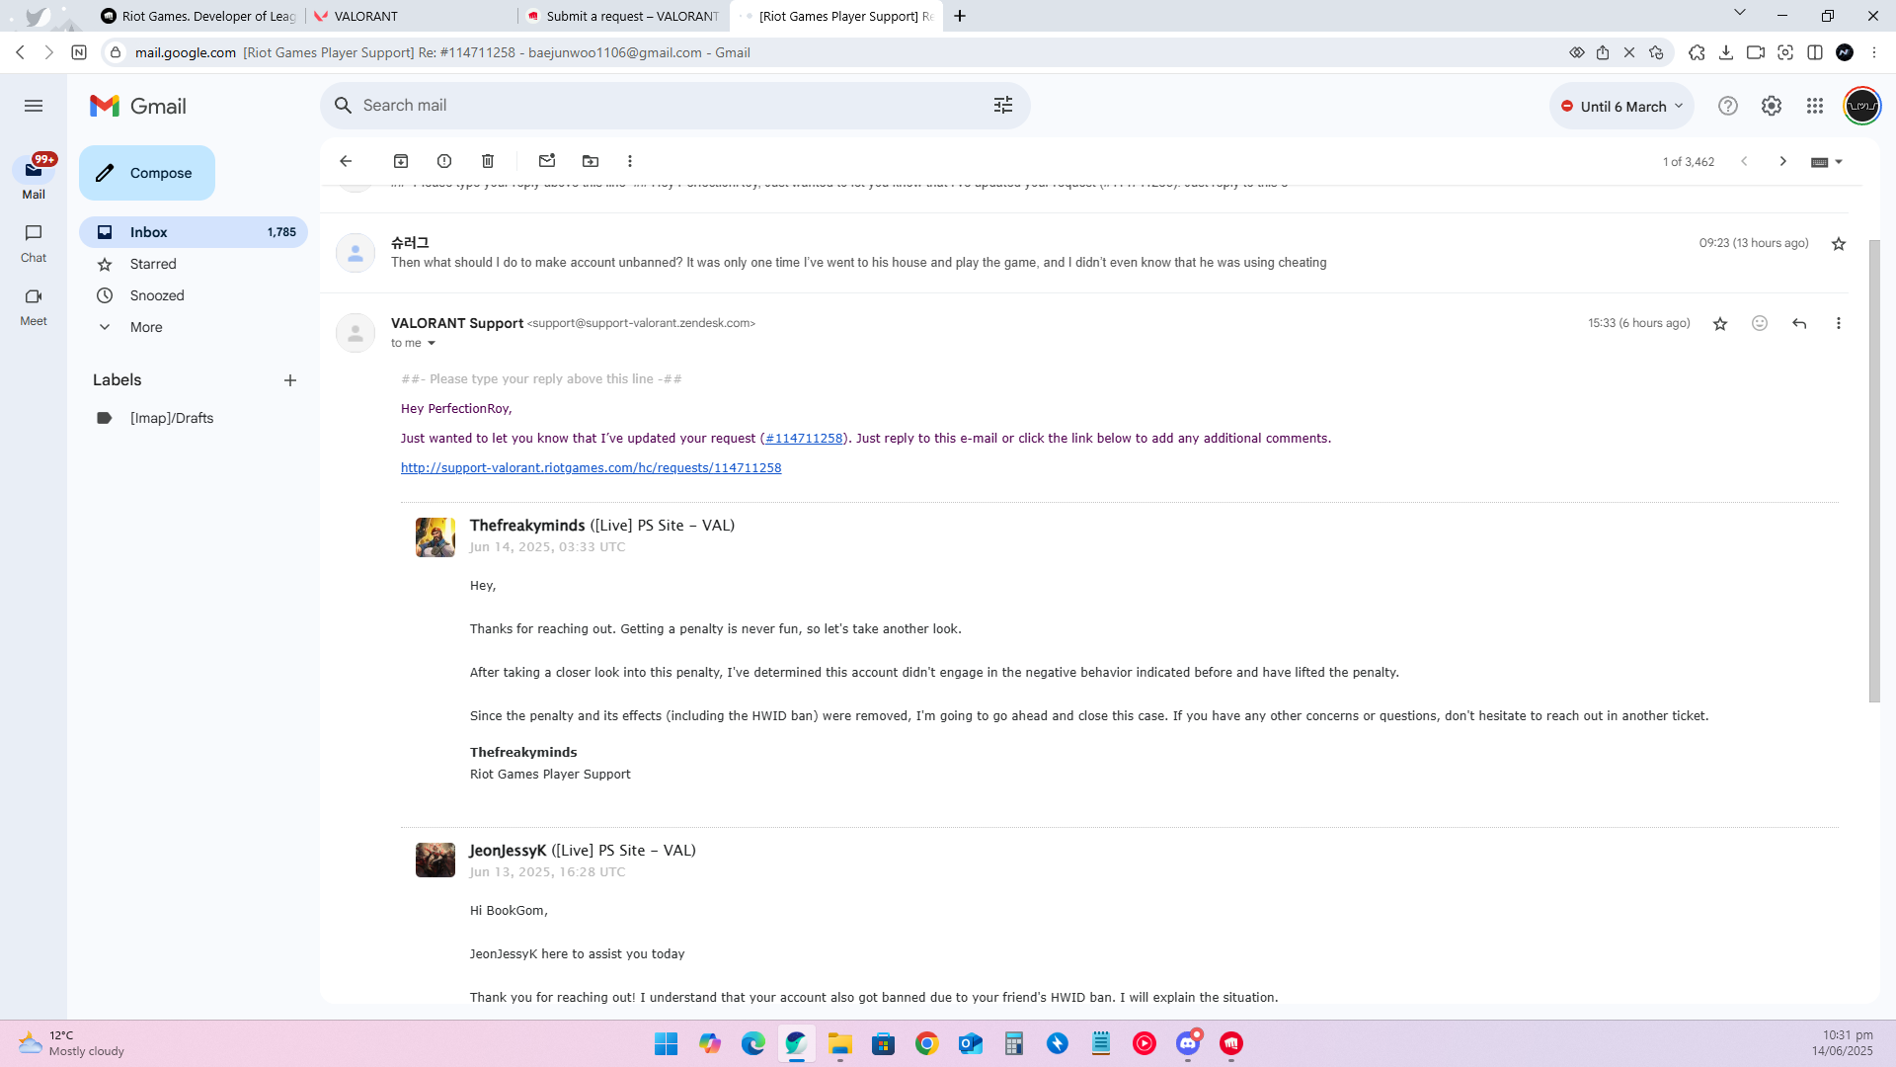The height and width of the screenshot is (1067, 1896).
Task: Open Google apps grid
Action: (1815, 106)
